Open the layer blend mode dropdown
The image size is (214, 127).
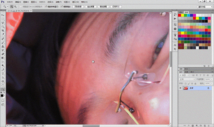click(x=187, y=79)
